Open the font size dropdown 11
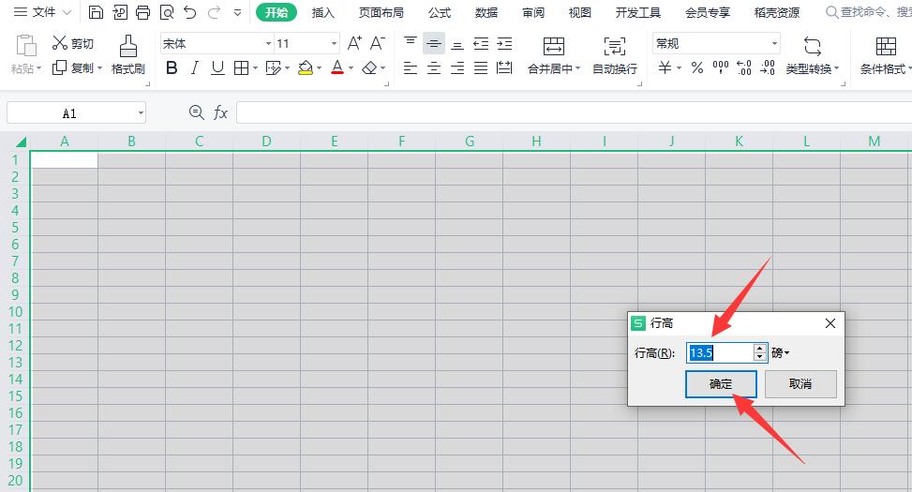 pyautogui.click(x=334, y=44)
